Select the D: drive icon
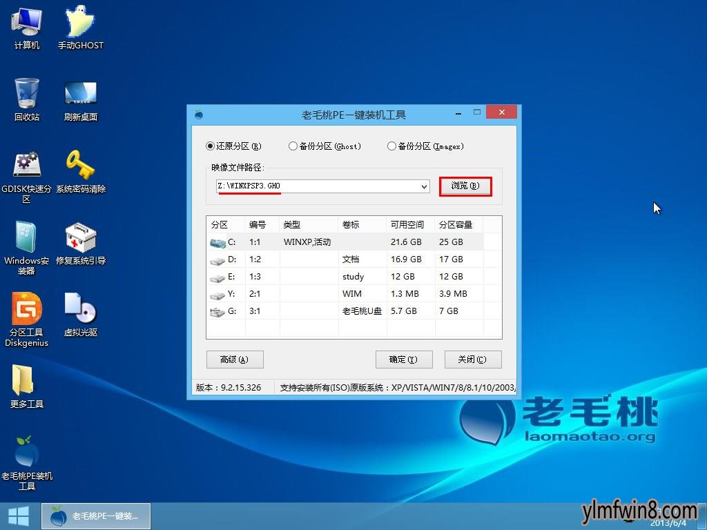 click(217, 260)
